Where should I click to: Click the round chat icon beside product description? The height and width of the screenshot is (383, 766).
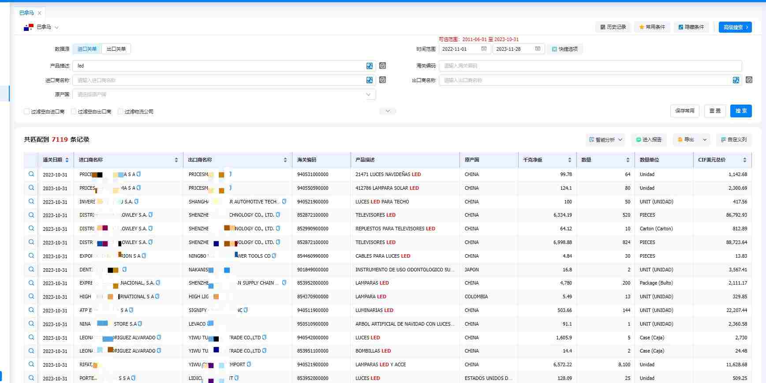point(383,66)
